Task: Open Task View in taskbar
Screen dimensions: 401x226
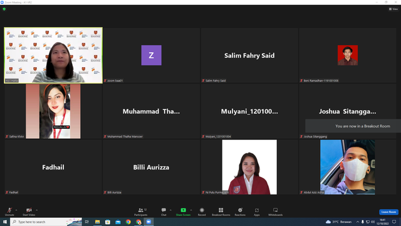Action: 87,222
